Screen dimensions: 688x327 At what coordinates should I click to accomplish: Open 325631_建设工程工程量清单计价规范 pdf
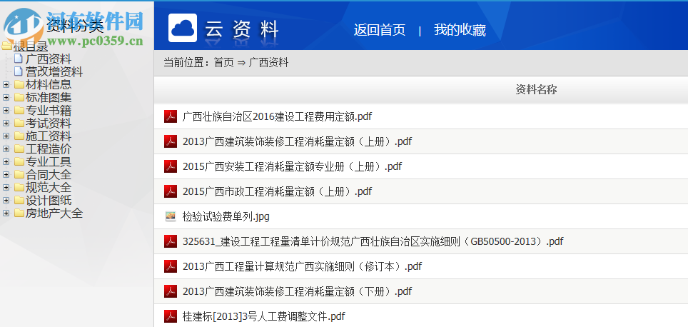[x=373, y=241]
